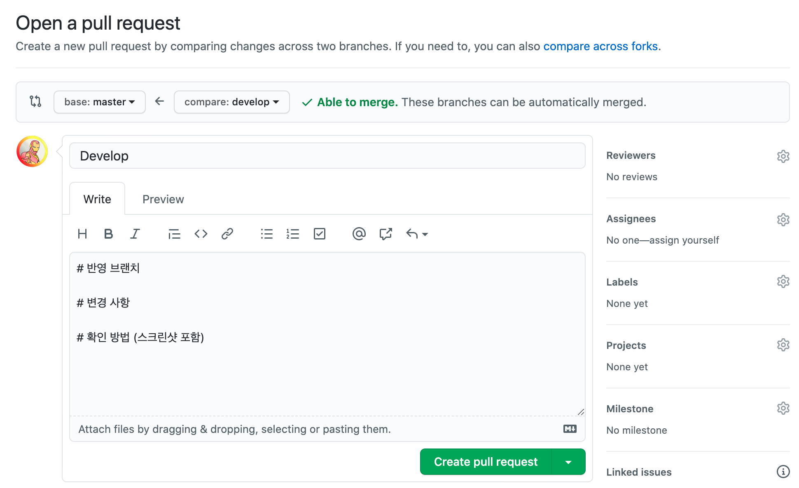
Task: Open the saved replies dropdown
Action: click(417, 234)
